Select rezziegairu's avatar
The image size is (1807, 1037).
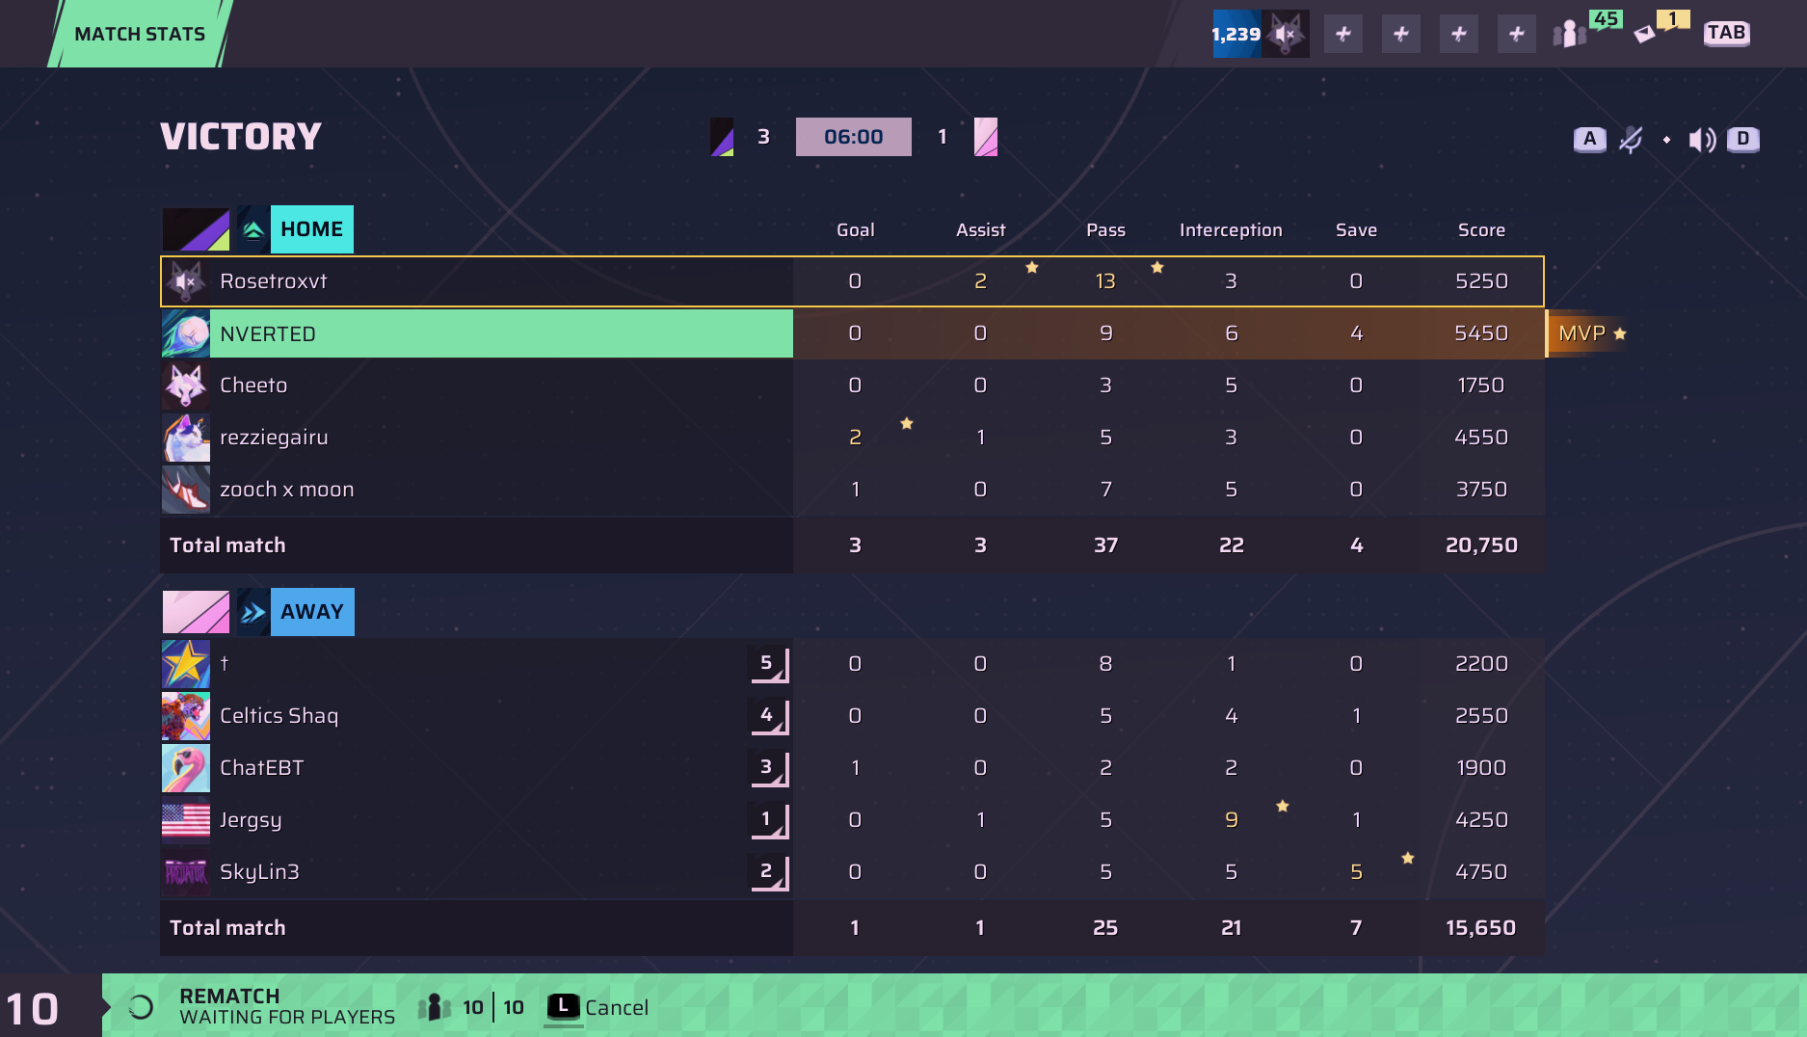[x=186, y=438]
